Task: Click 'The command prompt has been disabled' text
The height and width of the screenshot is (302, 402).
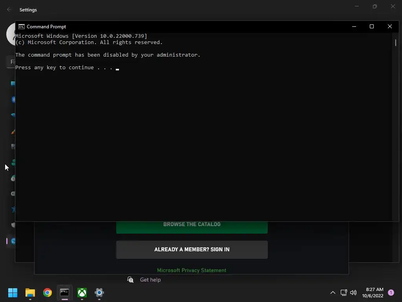Action: coord(108,55)
